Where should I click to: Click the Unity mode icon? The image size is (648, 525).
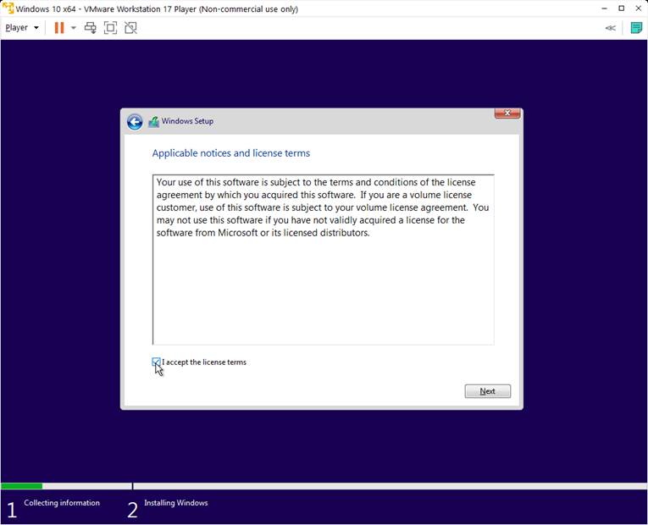pos(130,27)
